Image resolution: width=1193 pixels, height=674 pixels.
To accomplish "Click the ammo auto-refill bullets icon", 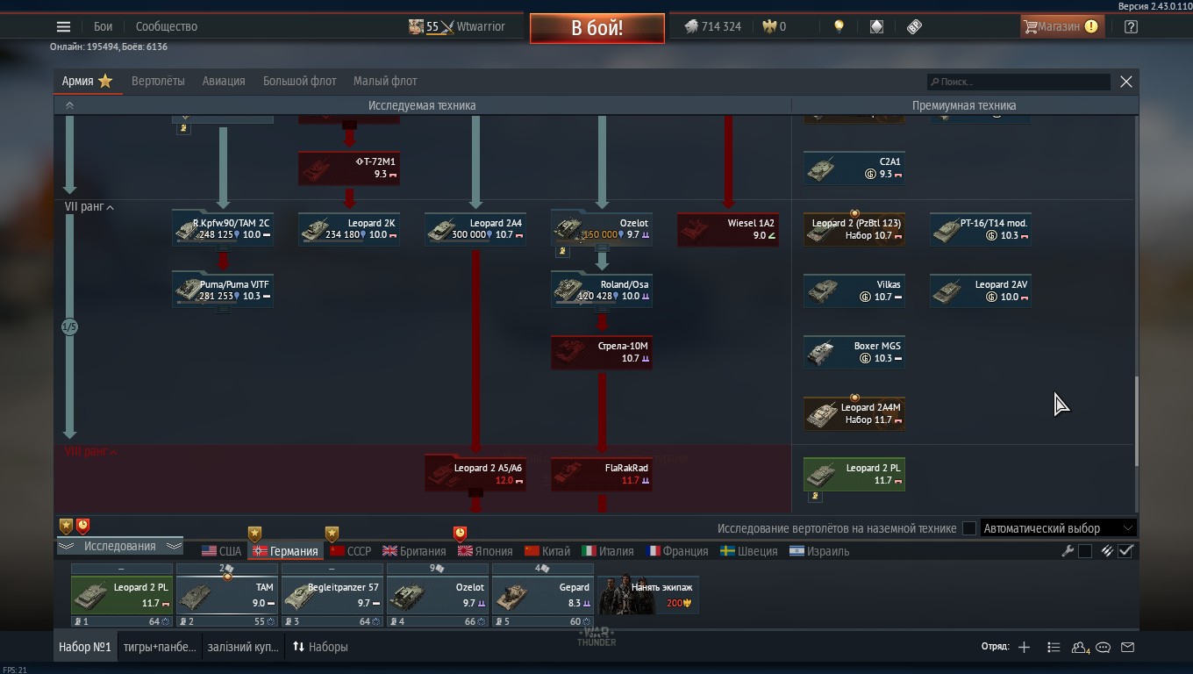I will pos(1108,551).
